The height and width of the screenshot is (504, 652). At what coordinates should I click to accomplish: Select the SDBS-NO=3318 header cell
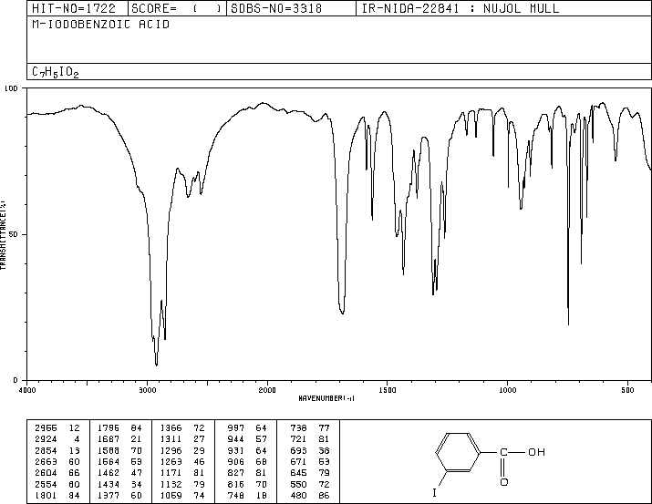(x=276, y=8)
